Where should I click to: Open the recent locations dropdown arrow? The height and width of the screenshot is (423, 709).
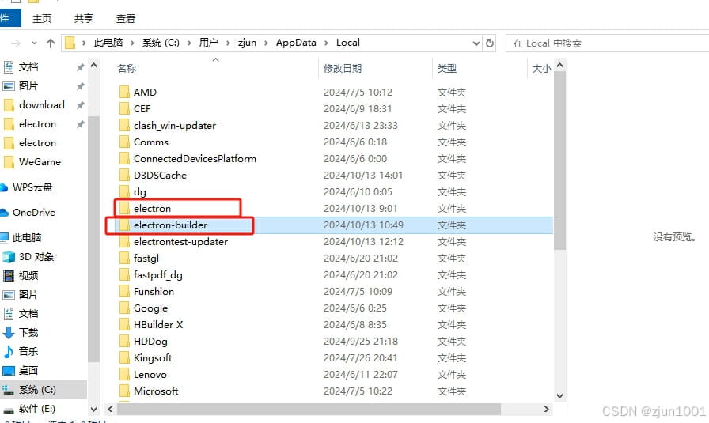click(34, 43)
